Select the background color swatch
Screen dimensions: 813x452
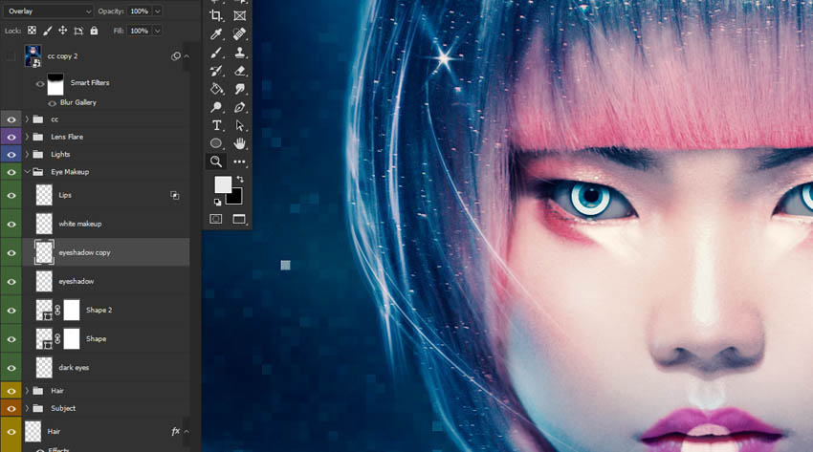236,199
